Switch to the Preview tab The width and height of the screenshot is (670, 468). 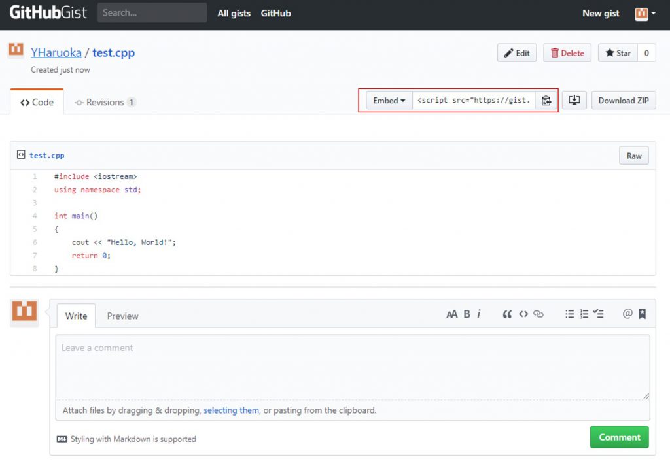pyautogui.click(x=122, y=316)
